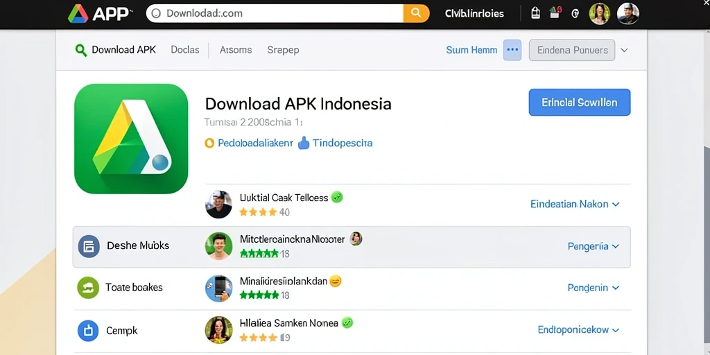
Task: Open the Minalidiresiiplankdan phone avatar
Action: pos(218,288)
